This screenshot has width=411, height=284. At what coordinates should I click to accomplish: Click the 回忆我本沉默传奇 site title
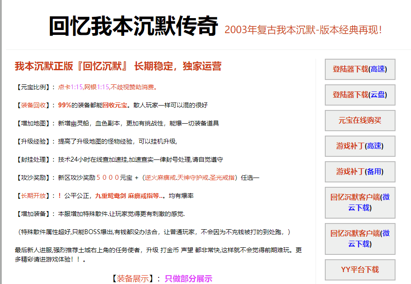coord(133,26)
